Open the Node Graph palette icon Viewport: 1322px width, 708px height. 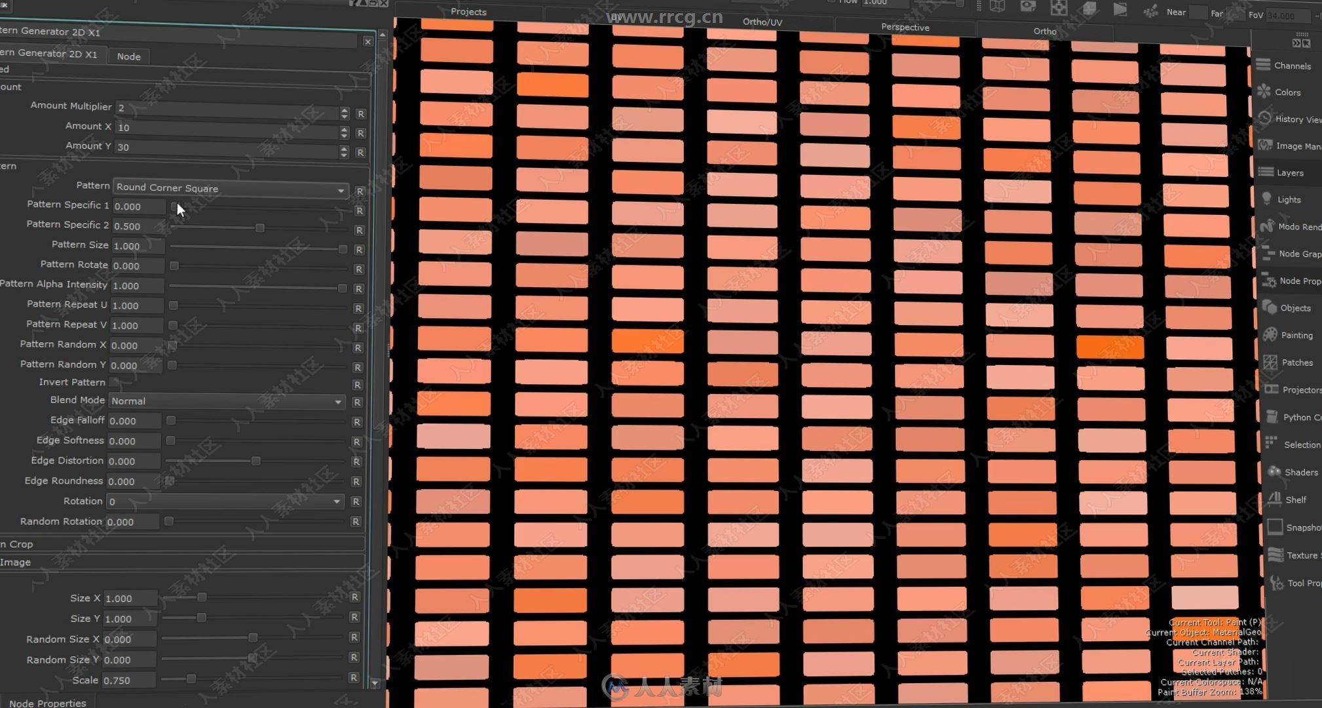click(1268, 253)
